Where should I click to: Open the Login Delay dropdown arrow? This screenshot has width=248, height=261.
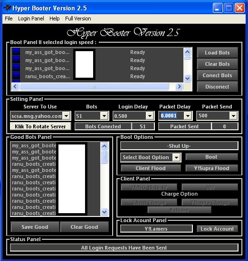click(x=150, y=116)
